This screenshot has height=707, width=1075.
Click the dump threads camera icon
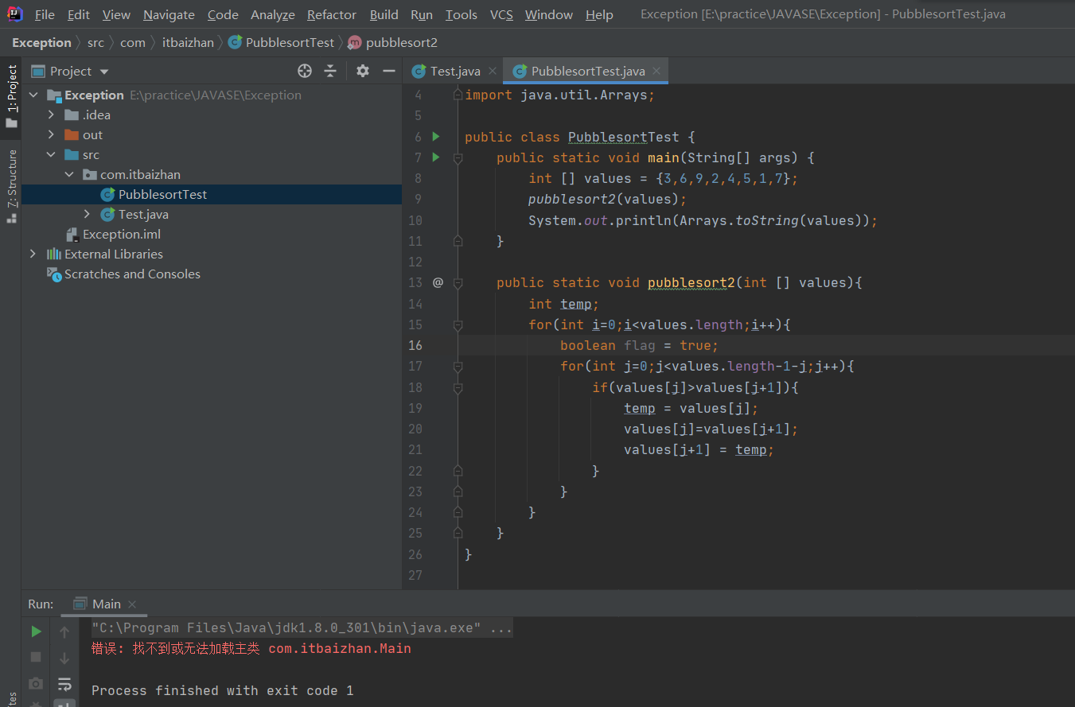point(36,683)
